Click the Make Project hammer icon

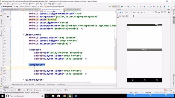click(x=110, y=7)
